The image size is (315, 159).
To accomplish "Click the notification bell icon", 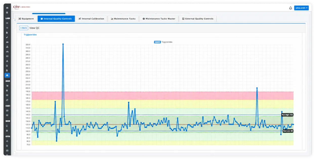I will point(290,8).
